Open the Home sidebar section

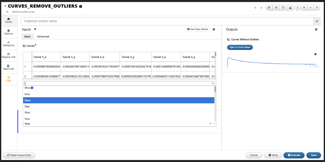coord(9,20)
